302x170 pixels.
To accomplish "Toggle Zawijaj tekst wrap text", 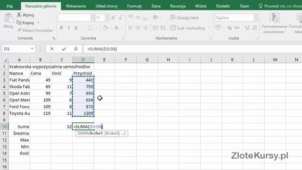I will tap(185, 17).
